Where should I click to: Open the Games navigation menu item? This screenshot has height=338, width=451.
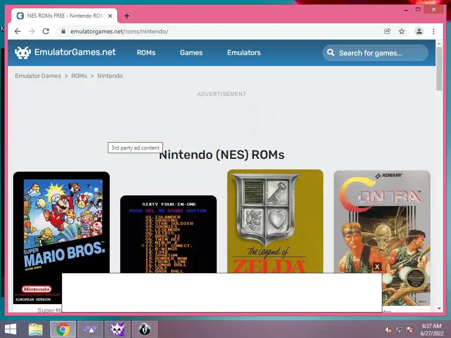point(191,53)
